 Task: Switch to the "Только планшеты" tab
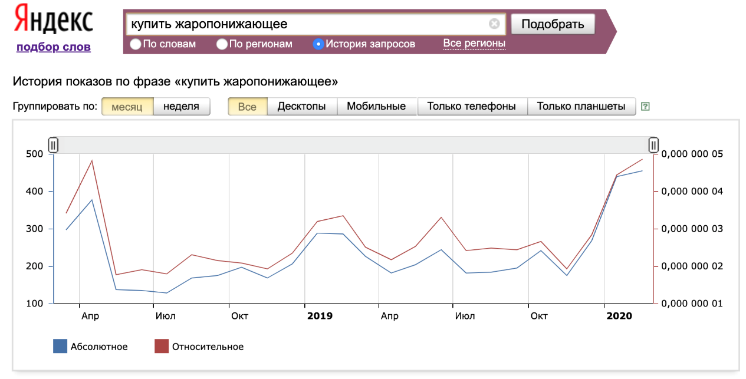pos(581,107)
